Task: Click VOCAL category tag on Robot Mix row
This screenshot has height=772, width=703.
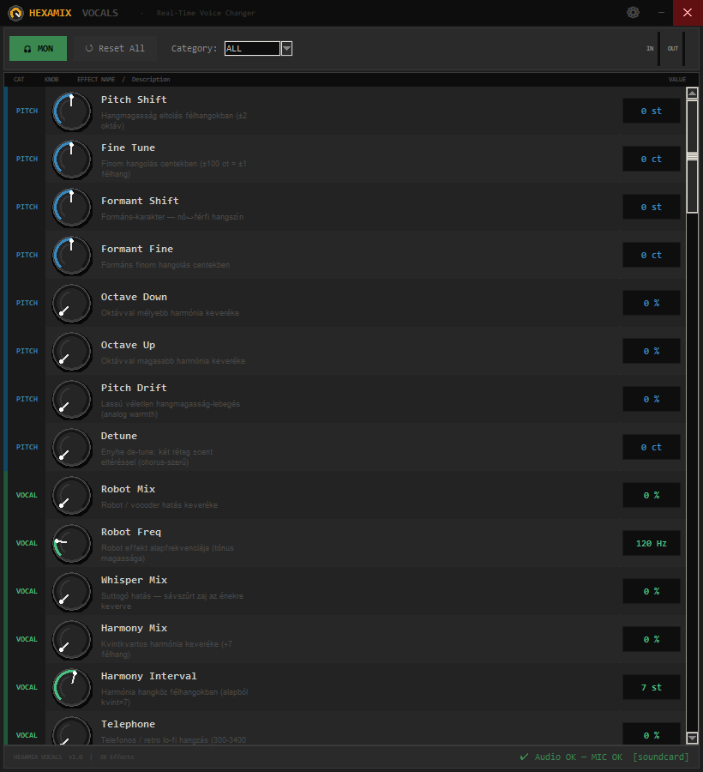Action: click(27, 495)
